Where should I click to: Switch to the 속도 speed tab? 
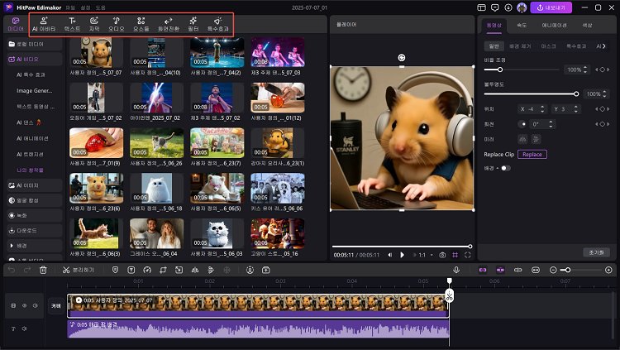click(522, 26)
